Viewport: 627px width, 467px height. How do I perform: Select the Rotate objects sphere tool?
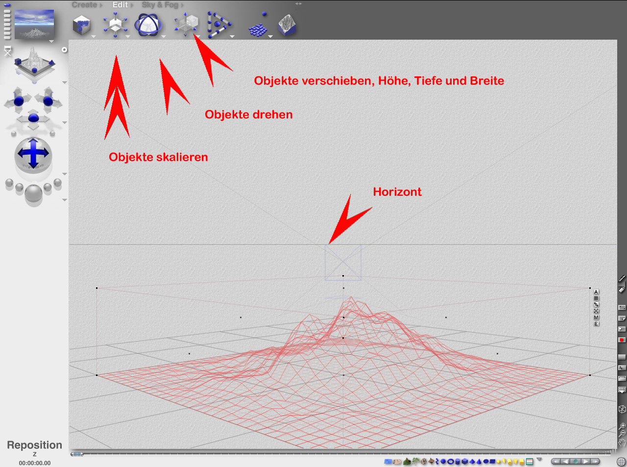148,24
